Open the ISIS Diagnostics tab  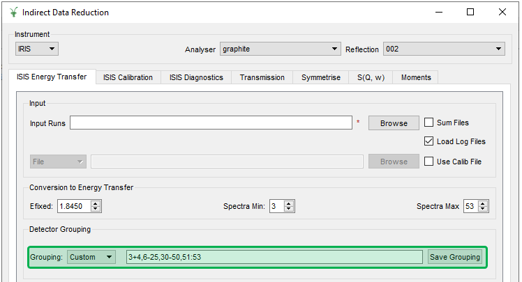coord(196,77)
